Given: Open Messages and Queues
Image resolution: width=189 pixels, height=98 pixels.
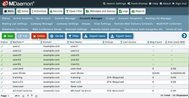Looking at the screenshot, I should [100, 11].
